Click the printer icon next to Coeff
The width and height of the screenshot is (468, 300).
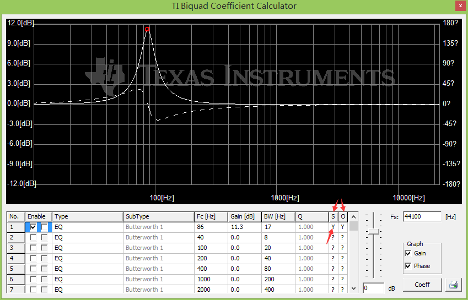453,285
